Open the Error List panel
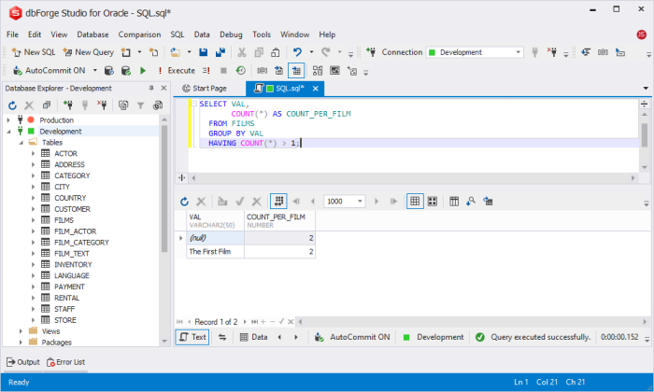The height and width of the screenshot is (392, 654). pyautogui.click(x=64, y=361)
